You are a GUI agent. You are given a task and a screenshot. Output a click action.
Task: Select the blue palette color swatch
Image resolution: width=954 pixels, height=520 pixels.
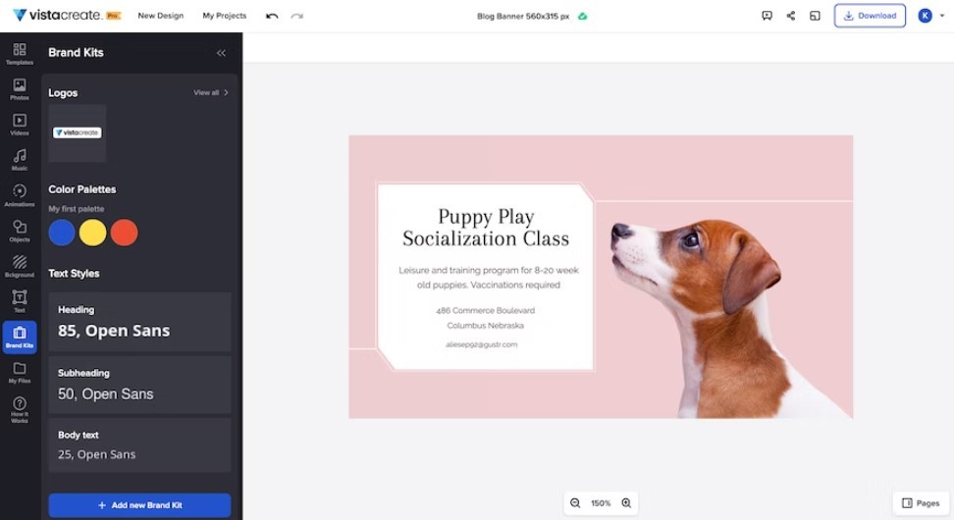coord(62,233)
